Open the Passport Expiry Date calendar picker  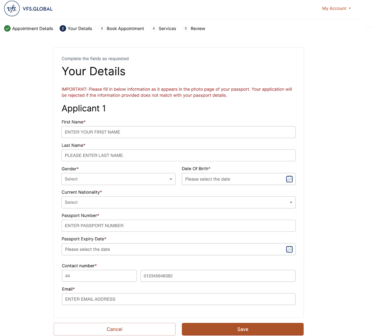point(289,249)
